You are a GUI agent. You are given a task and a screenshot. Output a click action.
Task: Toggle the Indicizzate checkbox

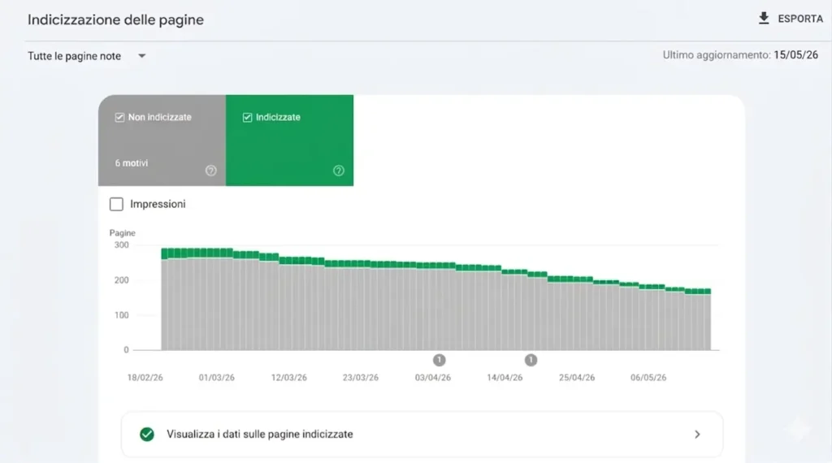coord(247,117)
